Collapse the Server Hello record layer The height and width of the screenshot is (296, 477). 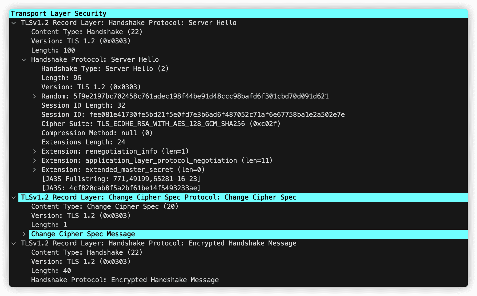click(14, 23)
